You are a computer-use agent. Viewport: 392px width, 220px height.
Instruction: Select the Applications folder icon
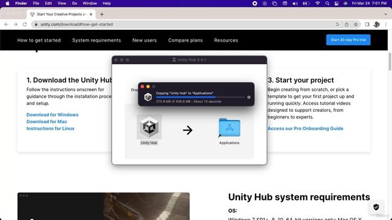[x=229, y=127]
